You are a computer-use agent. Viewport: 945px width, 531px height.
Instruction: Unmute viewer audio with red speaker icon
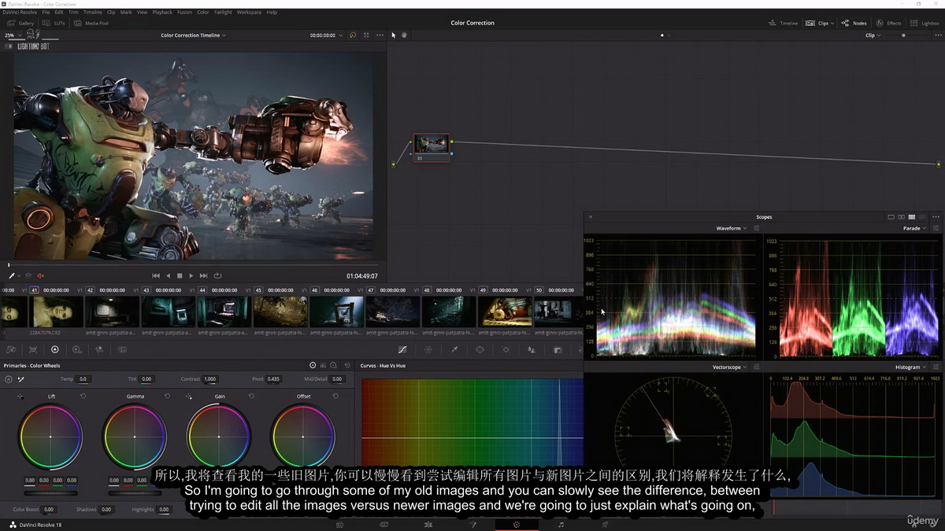point(41,276)
